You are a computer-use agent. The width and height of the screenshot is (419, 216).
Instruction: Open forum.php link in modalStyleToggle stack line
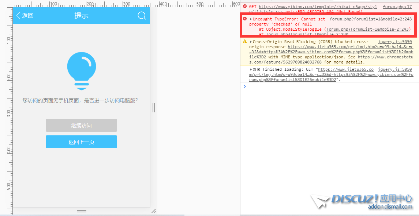[367, 29]
